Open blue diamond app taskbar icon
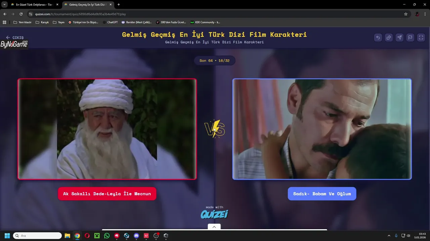Viewport: 430px width, 241px height. 126,236
